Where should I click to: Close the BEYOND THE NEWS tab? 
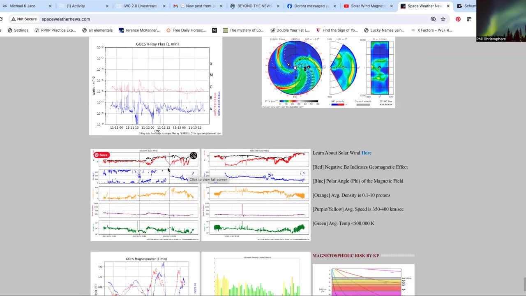tap(278, 6)
